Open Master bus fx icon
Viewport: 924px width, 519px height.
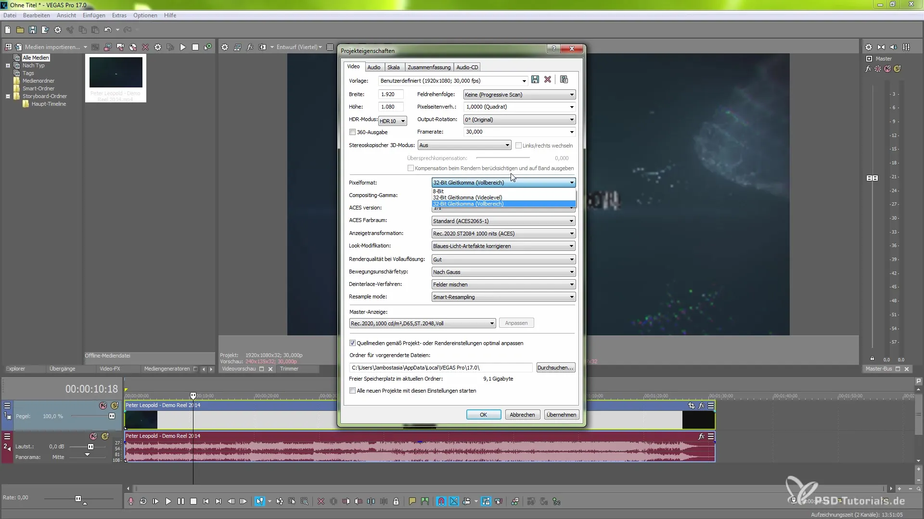click(868, 69)
